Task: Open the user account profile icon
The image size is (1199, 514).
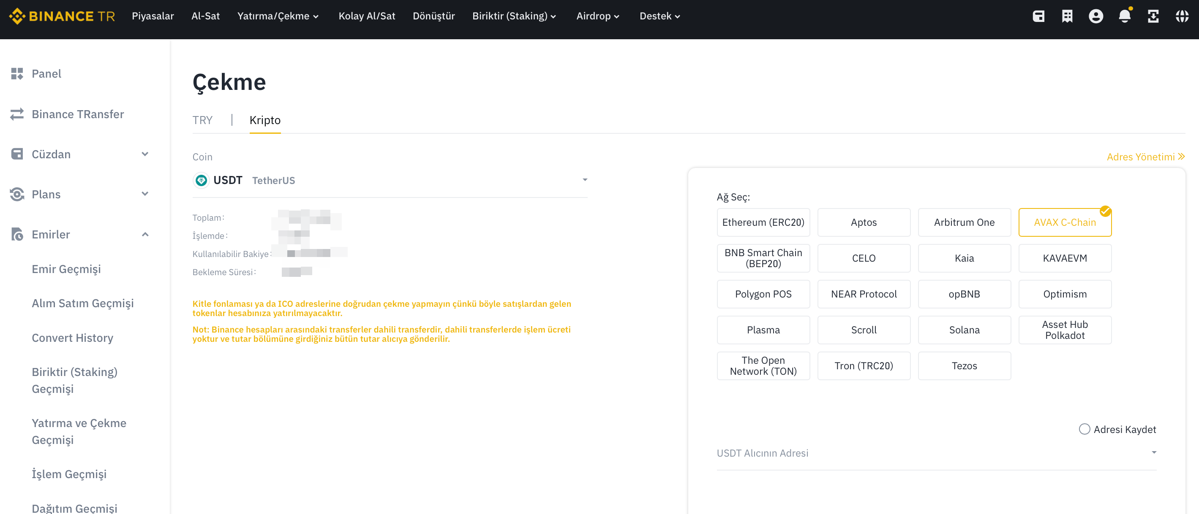Action: coord(1096,16)
